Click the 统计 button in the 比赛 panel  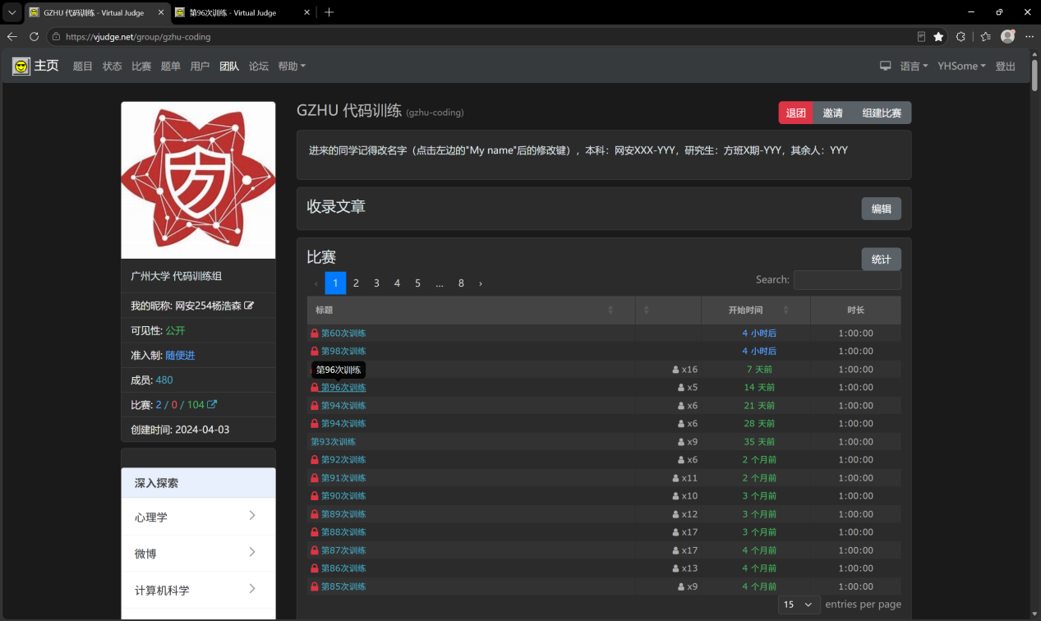pos(882,259)
